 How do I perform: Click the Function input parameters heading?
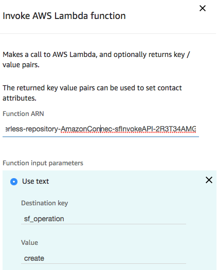click(43, 163)
